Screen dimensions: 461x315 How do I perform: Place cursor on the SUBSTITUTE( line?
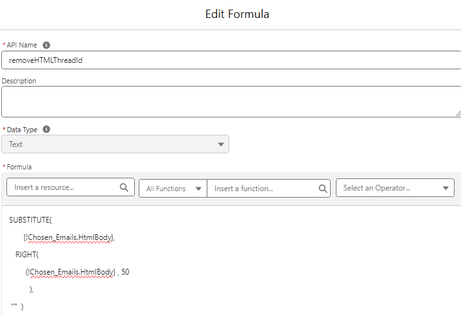pyautogui.click(x=30, y=220)
